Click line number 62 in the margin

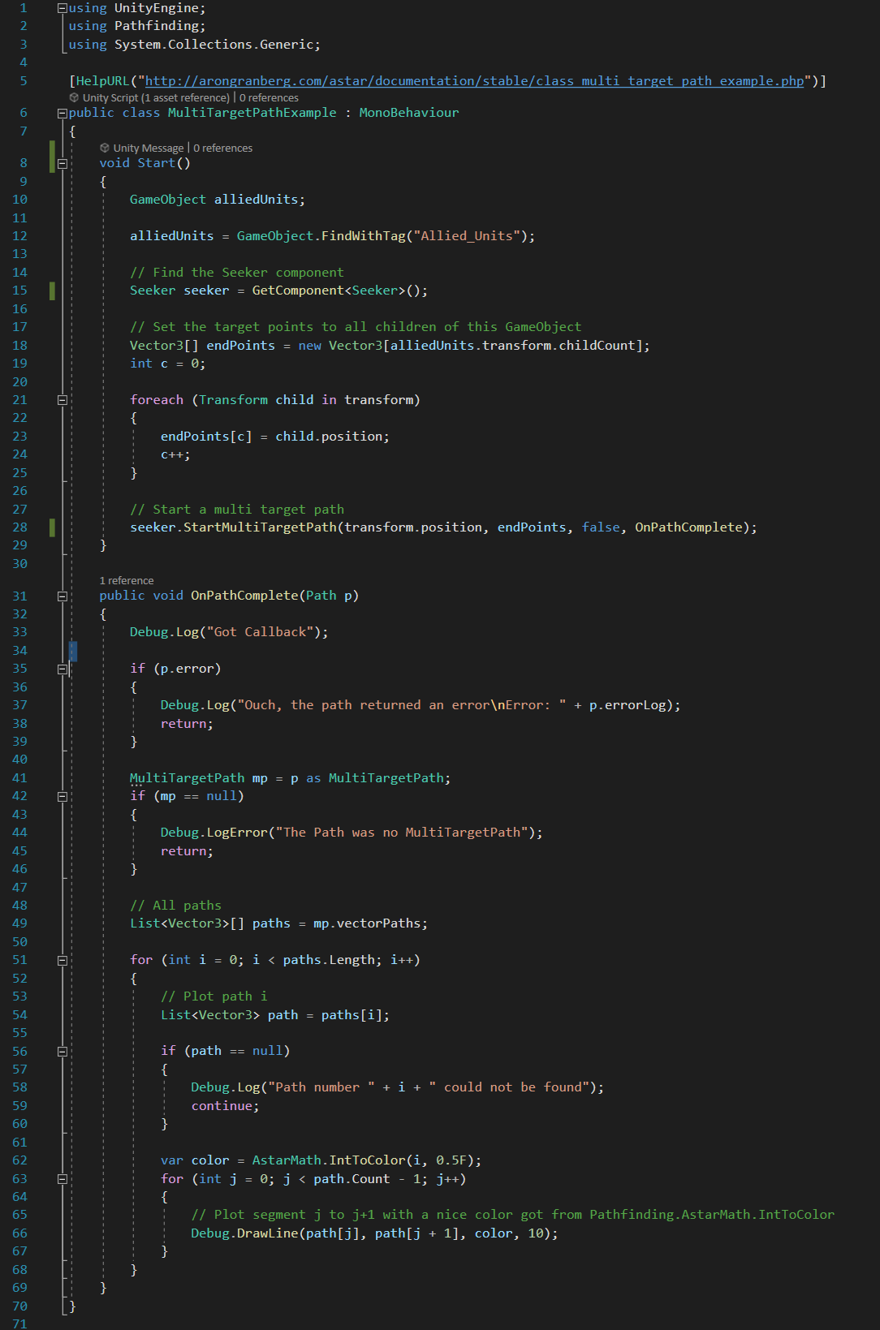(19, 1160)
